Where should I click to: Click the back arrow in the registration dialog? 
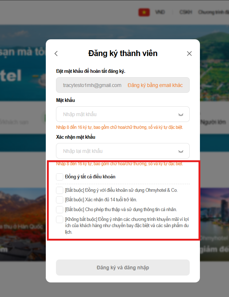(x=56, y=54)
